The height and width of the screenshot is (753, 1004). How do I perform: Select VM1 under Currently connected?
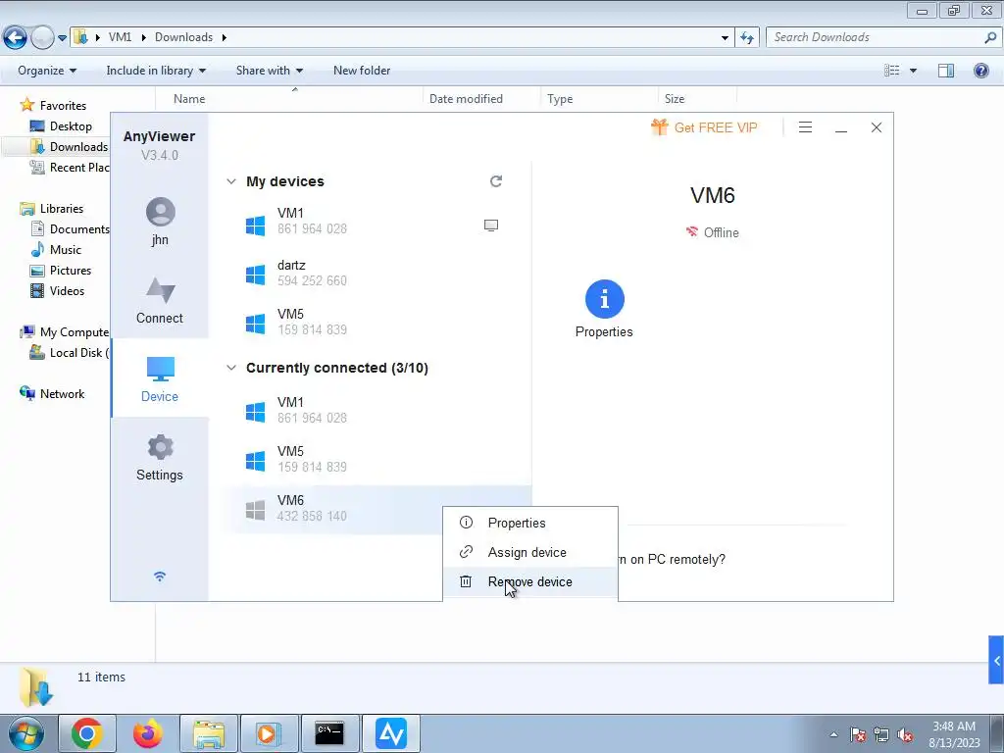[376, 410]
